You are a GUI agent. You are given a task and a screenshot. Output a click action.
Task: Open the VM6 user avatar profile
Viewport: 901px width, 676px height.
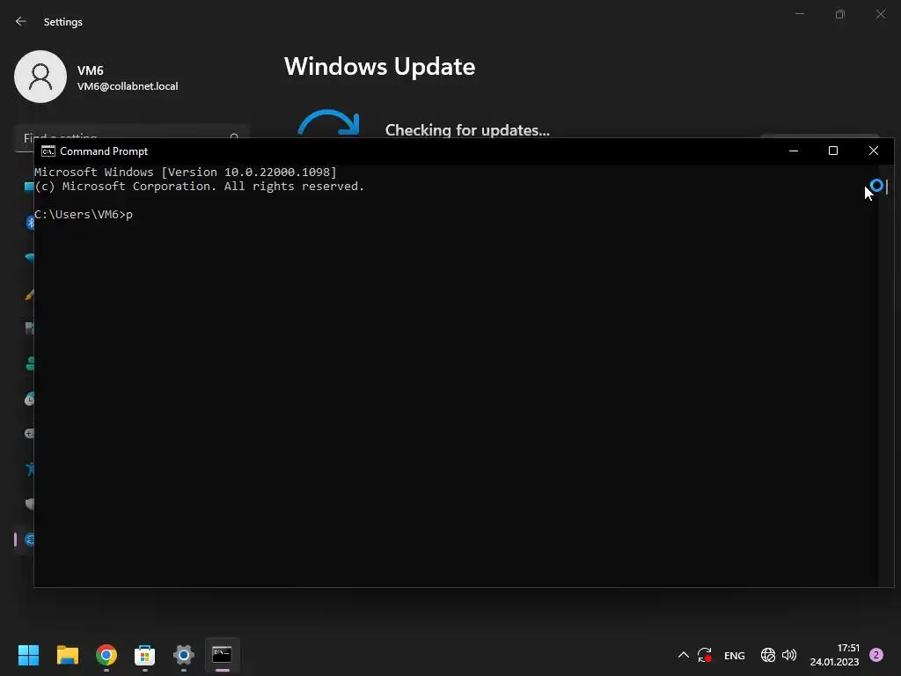40,77
